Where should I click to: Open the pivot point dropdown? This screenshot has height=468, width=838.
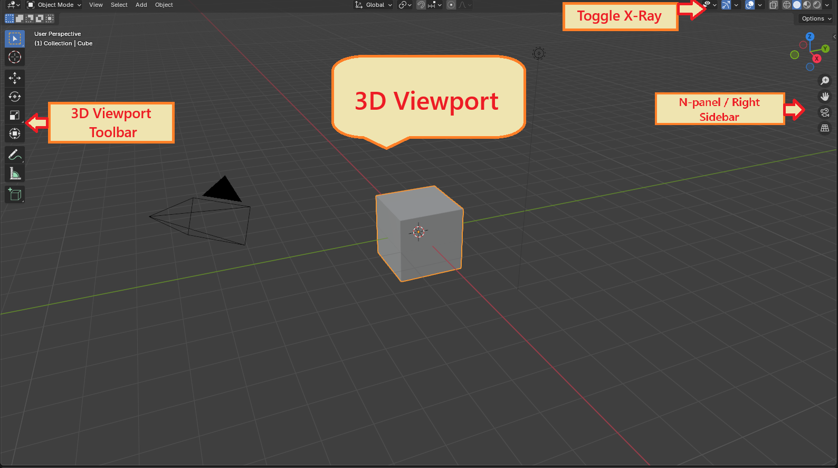click(405, 5)
